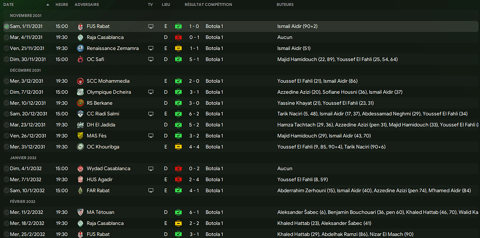480x238 pixels.
Task: Click the Wydad Casablanca team badge
Action: pyautogui.click(x=80, y=168)
